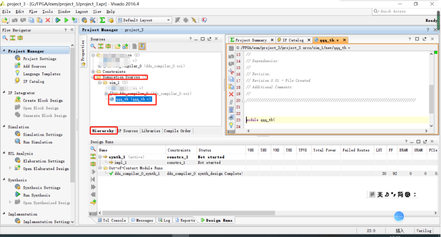
Task: Click Simulation Settings link
Action: (x=43, y=134)
